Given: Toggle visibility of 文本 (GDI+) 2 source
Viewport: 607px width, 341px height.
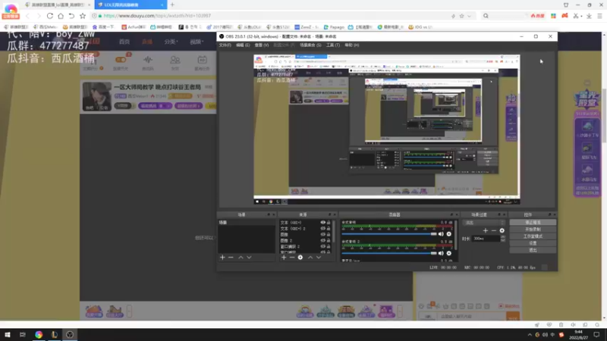Looking at the screenshot, I should (323, 229).
